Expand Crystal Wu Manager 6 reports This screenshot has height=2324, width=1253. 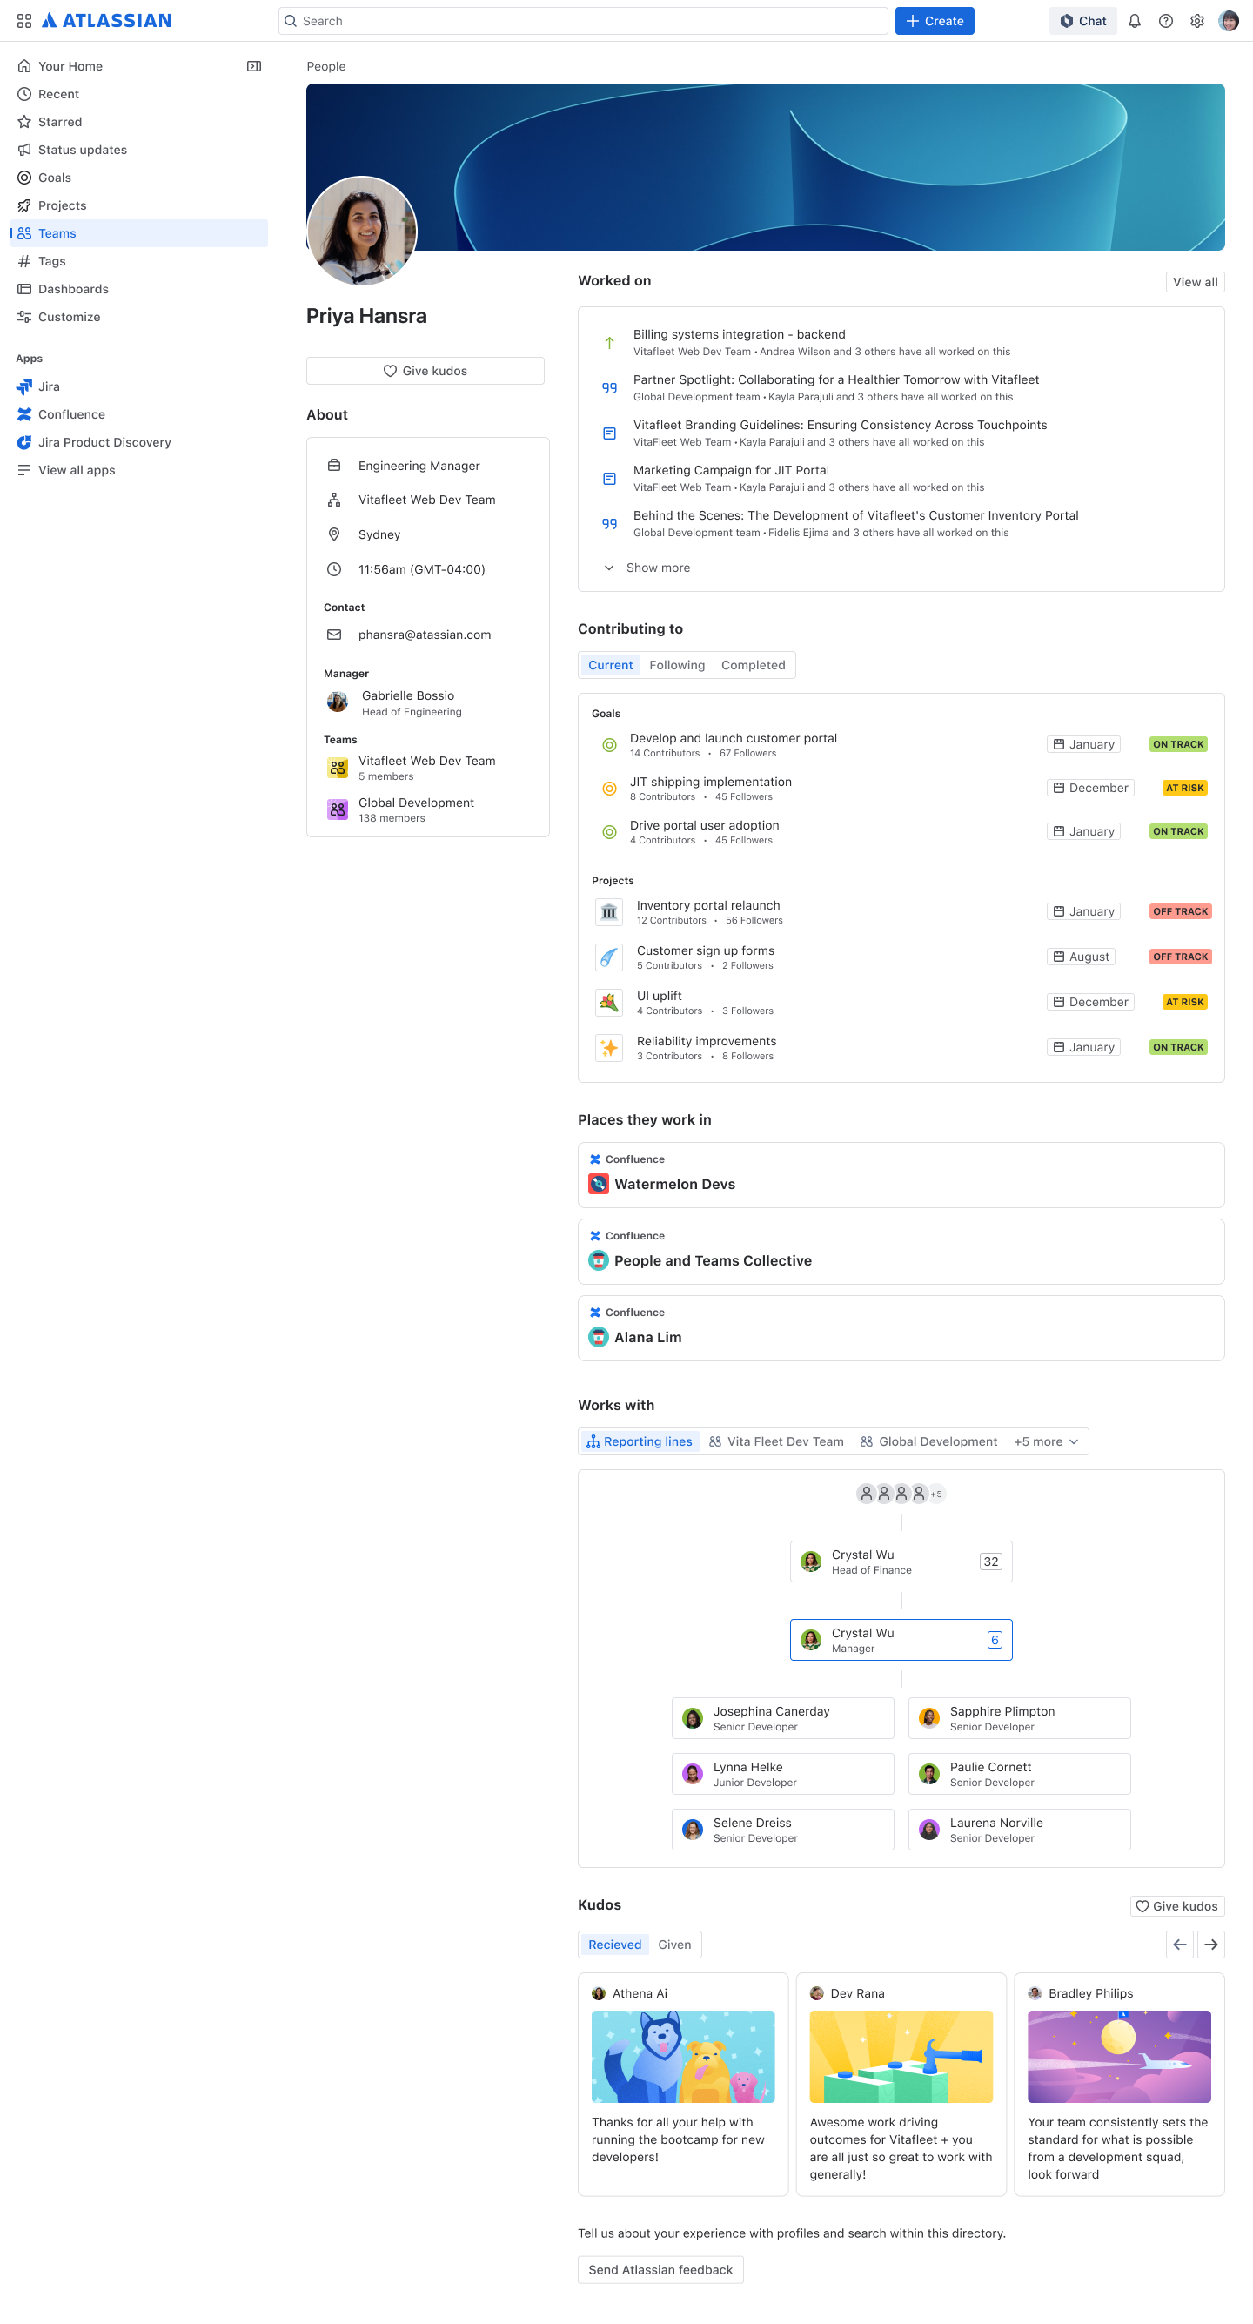(x=994, y=1640)
